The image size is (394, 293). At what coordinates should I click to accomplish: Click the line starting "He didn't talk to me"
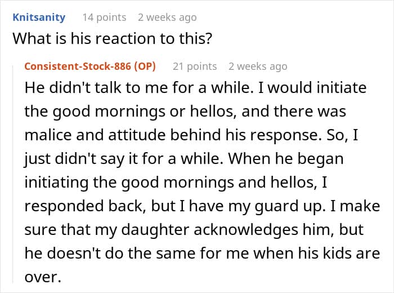[195, 89]
